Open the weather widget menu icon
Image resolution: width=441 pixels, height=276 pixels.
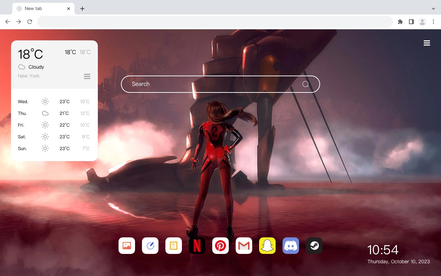(87, 76)
